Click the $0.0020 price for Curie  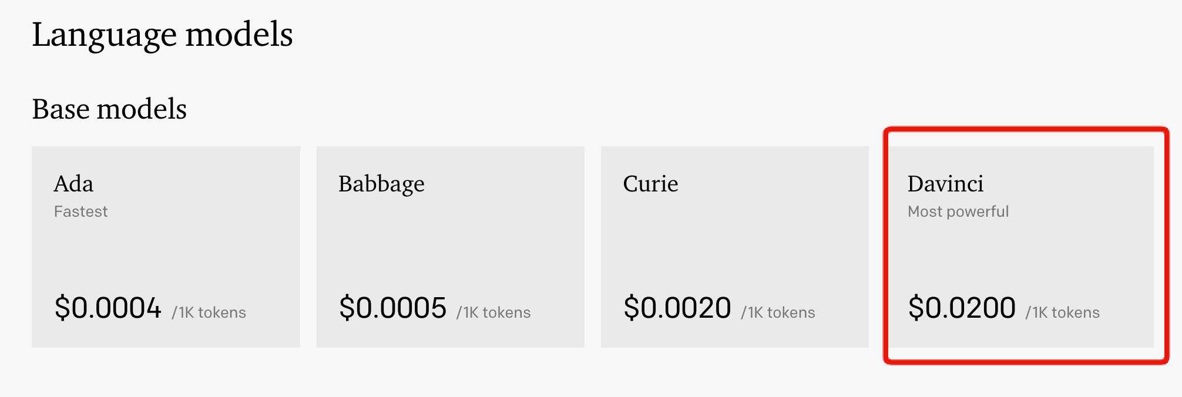coord(677,308)
